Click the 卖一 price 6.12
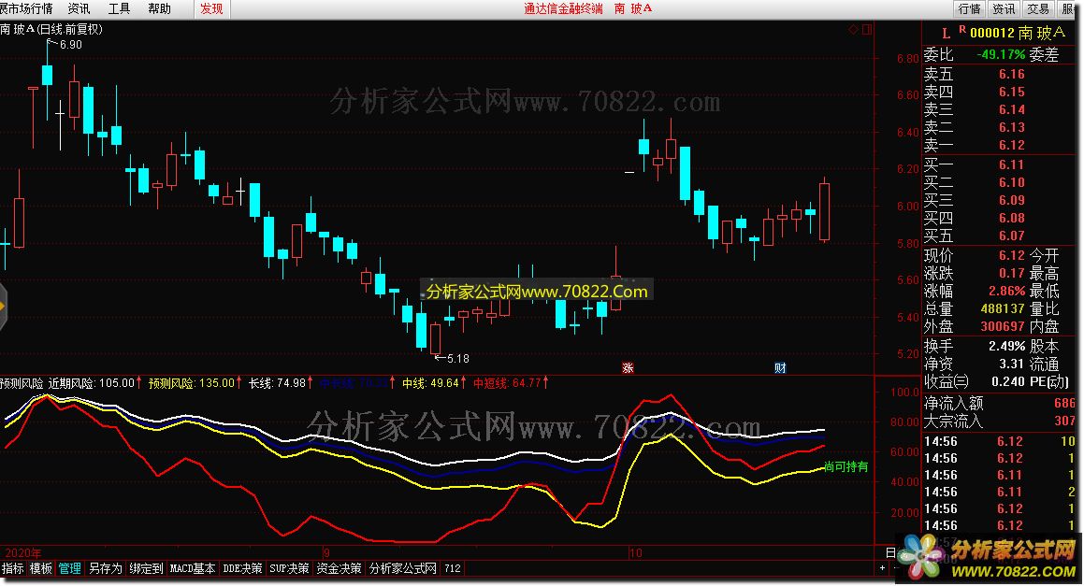The width and height of the screenshot is (1084, 586). click(x=1011, y=145)
